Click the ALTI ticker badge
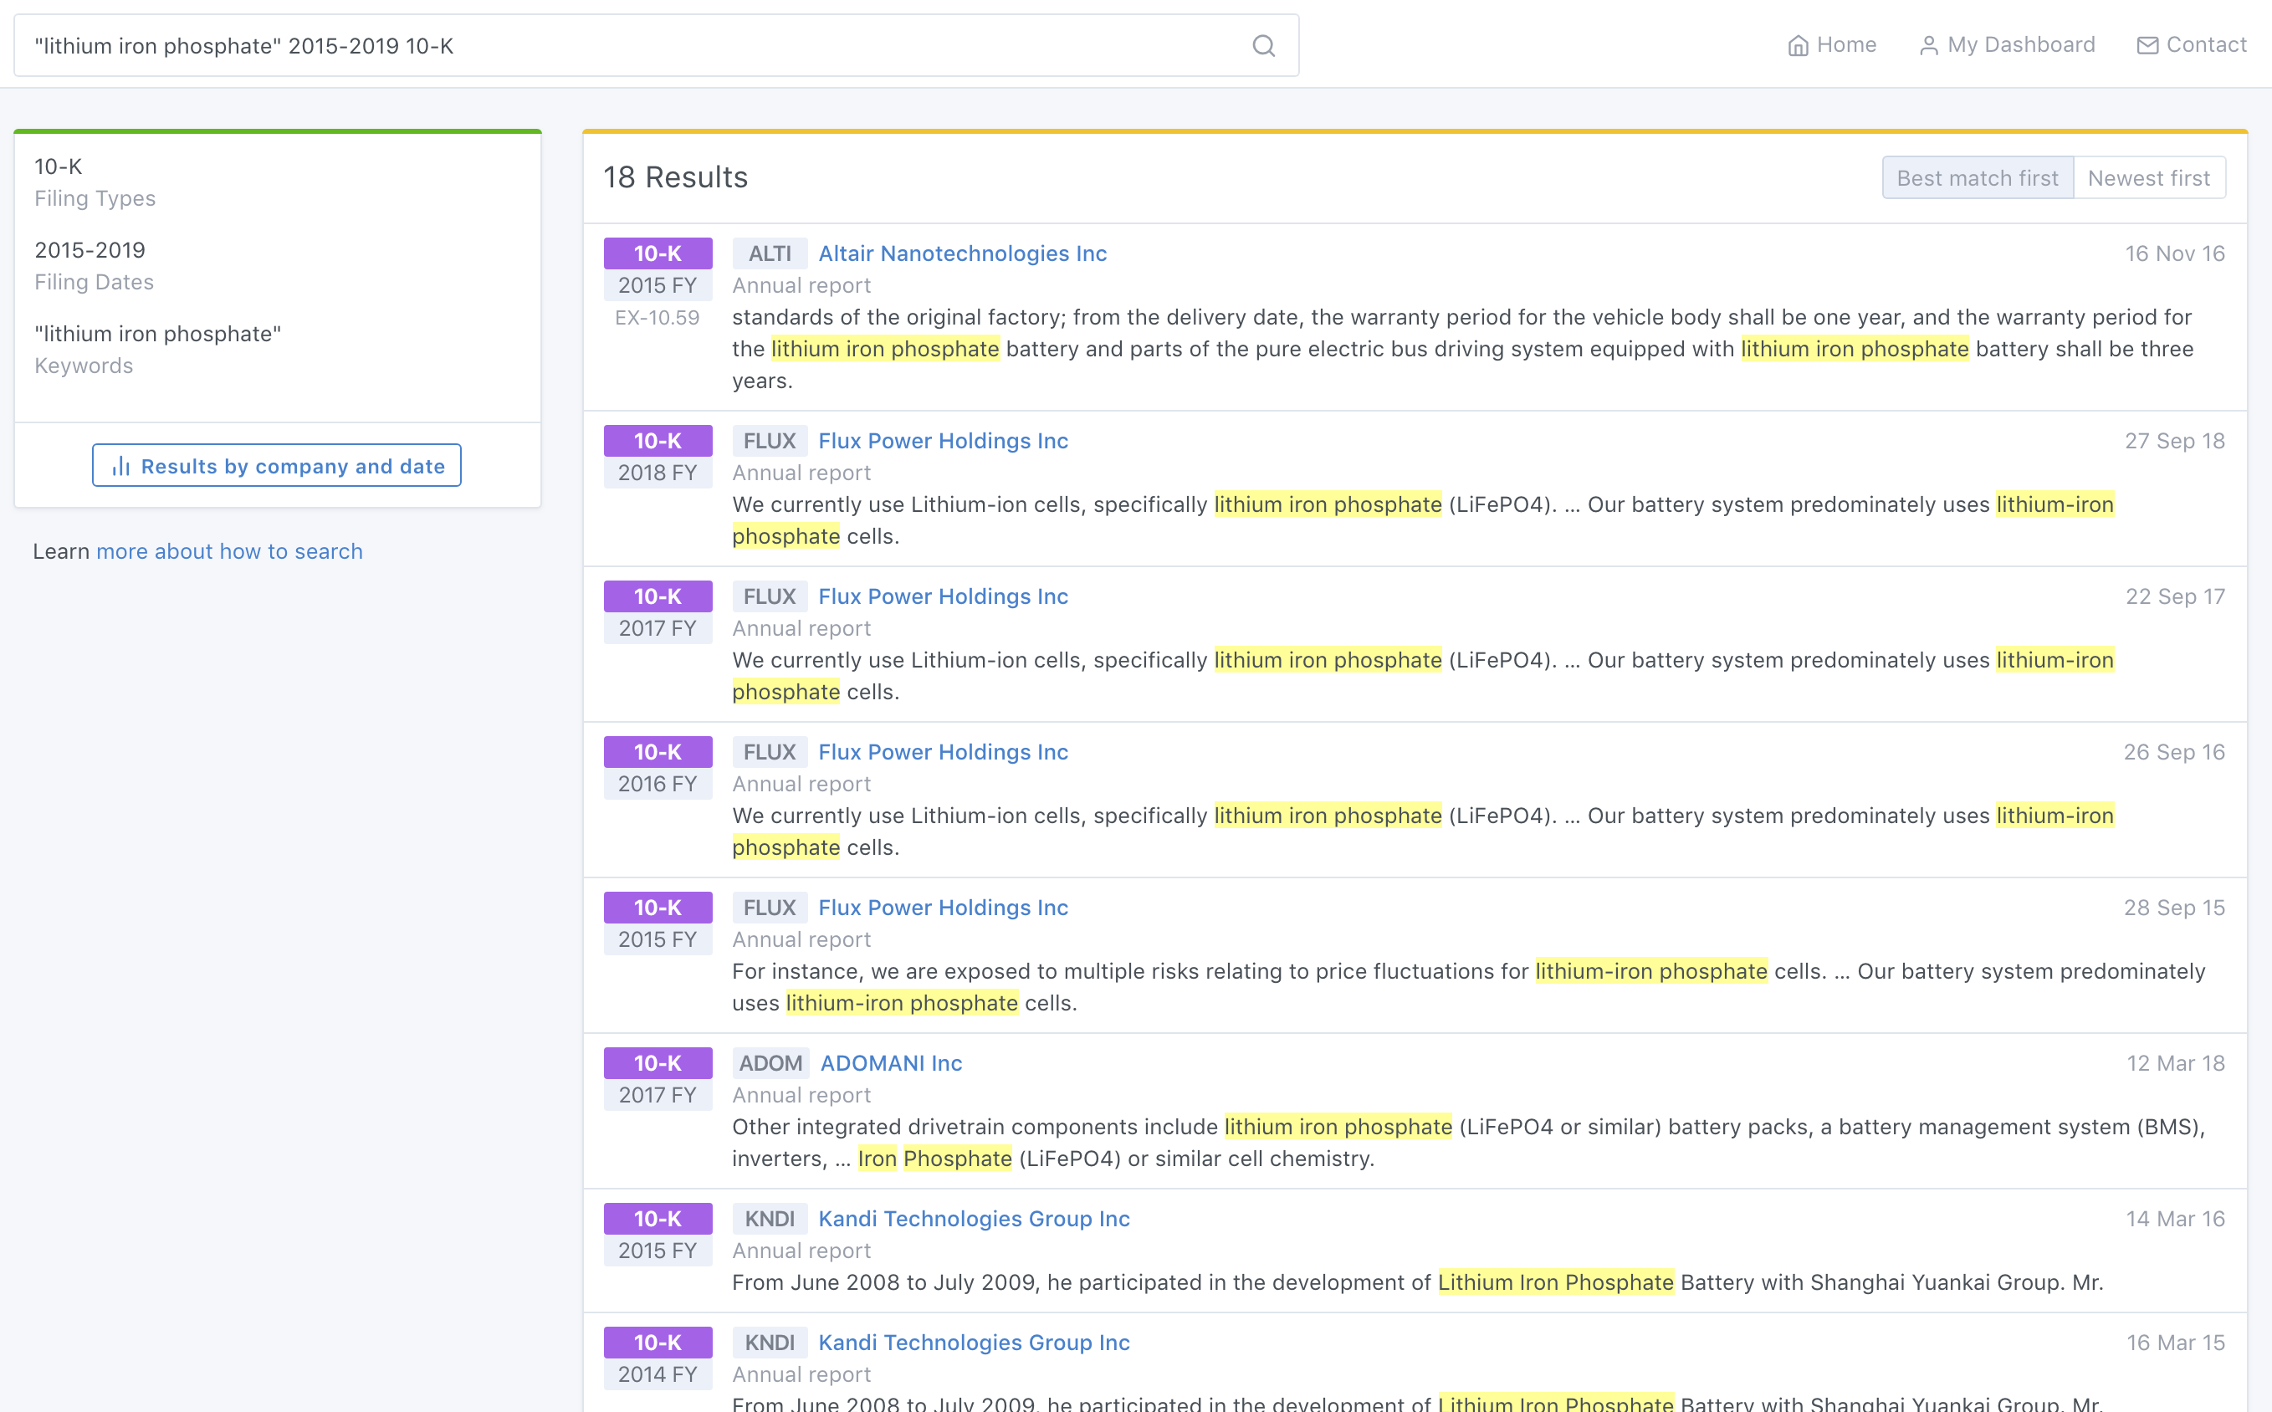 tap(770, 253)
